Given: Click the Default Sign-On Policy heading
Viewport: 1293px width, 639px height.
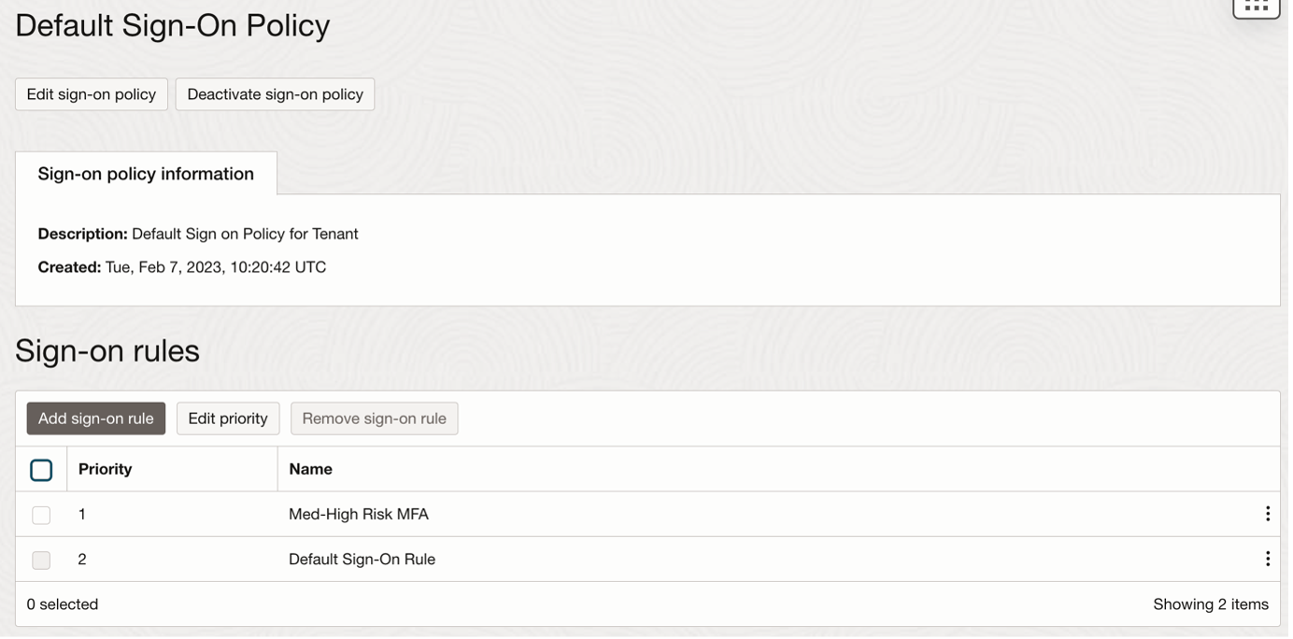Looking at the screenshot, I should click(172, 25).
